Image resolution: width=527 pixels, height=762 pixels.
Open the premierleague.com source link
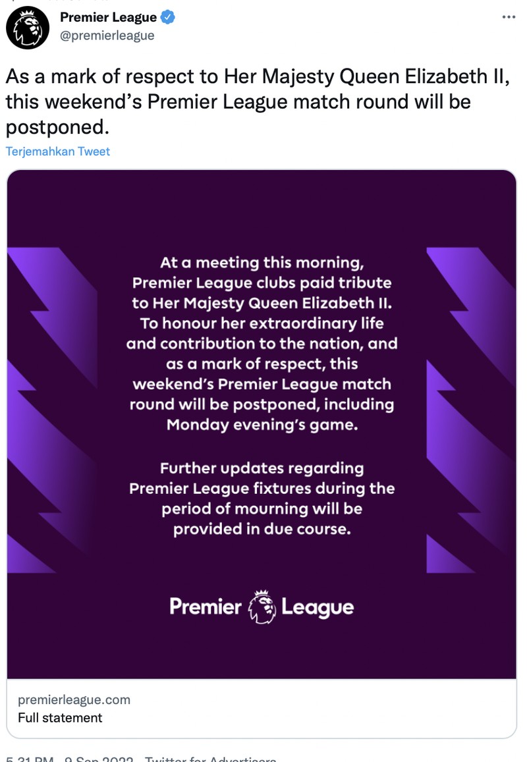(74, 700)
